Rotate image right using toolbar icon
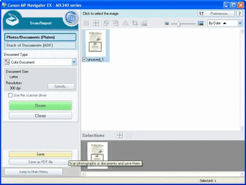246x185 pixels. point(116,23)
